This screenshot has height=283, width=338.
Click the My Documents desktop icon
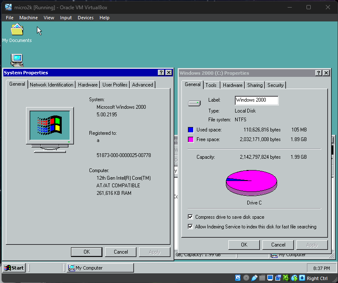coord(17,33)
